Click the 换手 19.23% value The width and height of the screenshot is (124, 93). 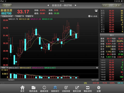(120, 41)
